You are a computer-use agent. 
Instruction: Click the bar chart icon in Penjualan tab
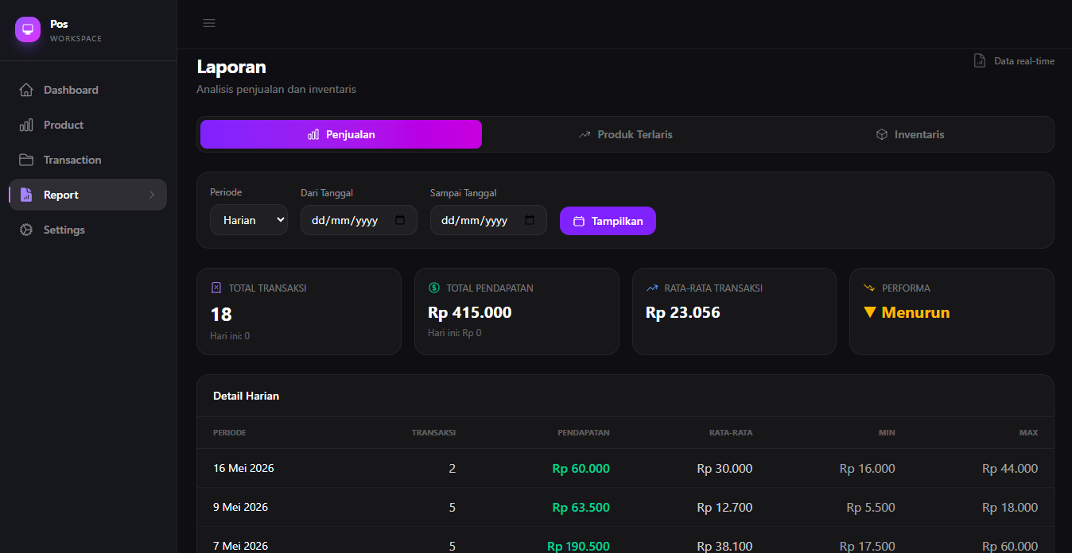pos(313,134)
